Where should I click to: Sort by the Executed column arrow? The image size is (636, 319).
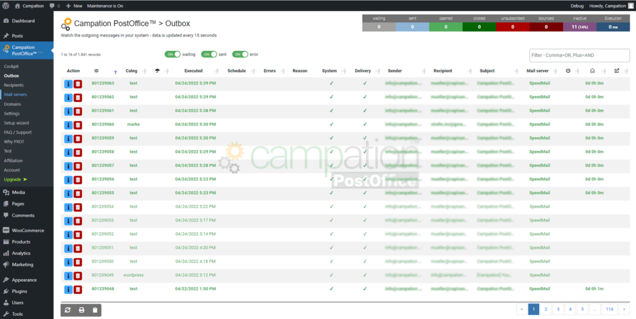pos(216,71)
